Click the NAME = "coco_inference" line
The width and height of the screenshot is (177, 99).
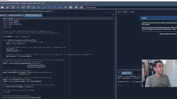(x=16, y=44)
